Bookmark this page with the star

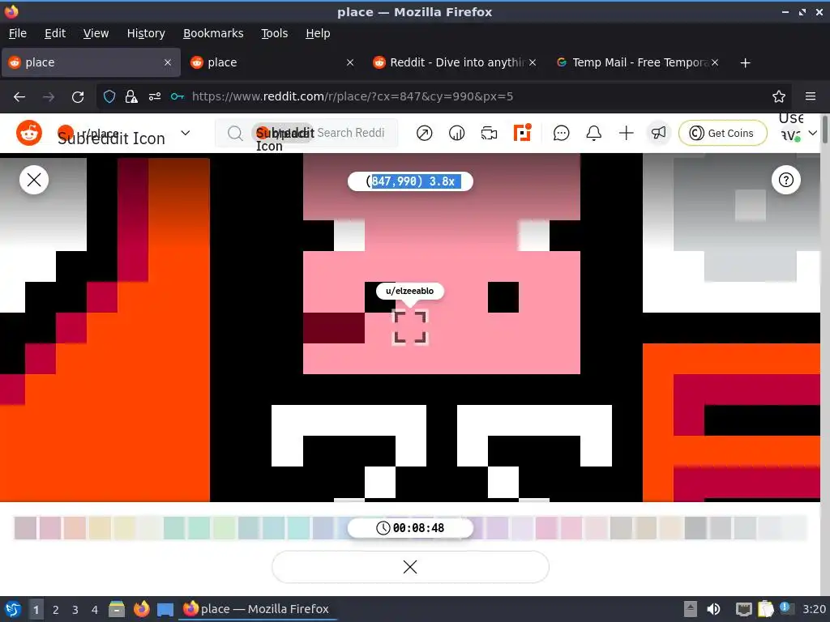(x=779, y=96)
